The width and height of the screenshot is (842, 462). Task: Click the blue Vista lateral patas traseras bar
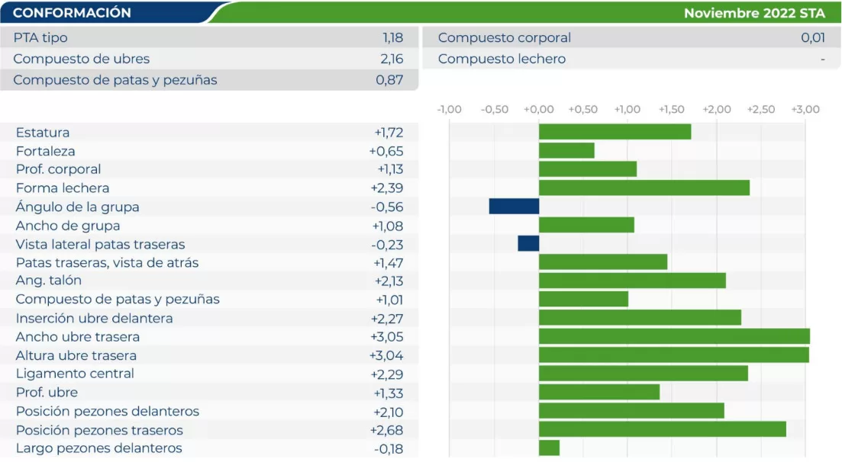528,244
